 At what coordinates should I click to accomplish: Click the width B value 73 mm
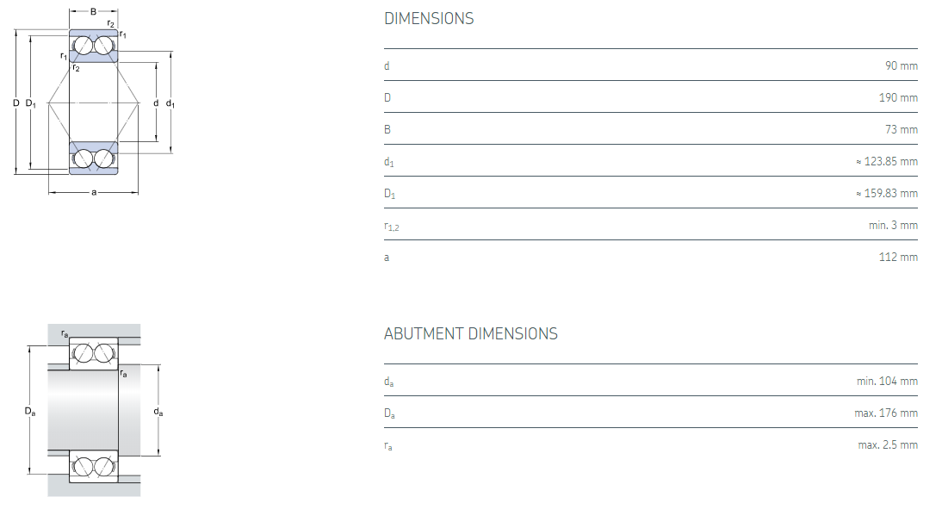pos(901,130)
